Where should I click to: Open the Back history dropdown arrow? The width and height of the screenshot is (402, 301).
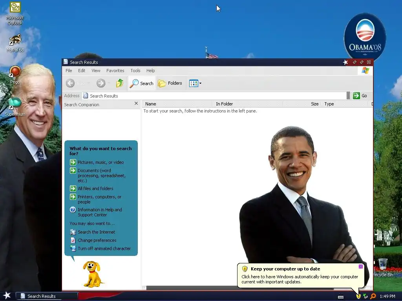[x=89, y=83]
